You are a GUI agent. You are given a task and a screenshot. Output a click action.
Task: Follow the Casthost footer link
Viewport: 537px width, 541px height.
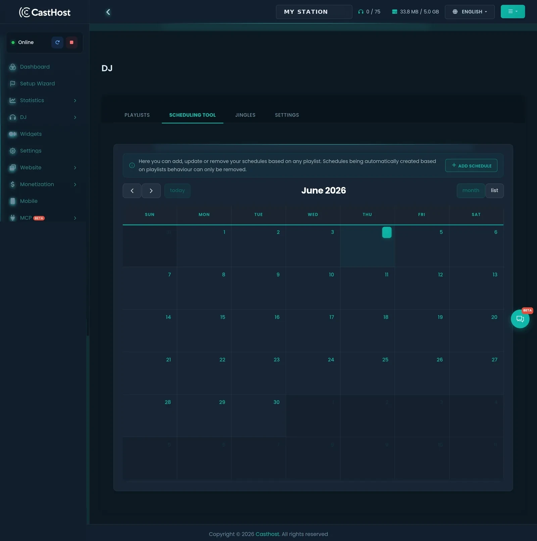[x=267, y=534]
